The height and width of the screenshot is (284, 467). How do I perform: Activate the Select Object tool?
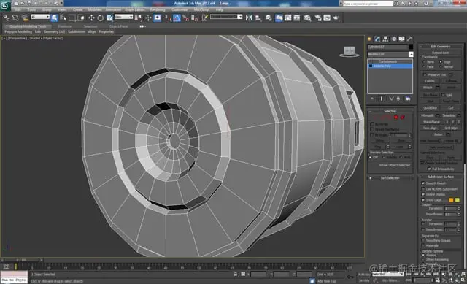55,18
